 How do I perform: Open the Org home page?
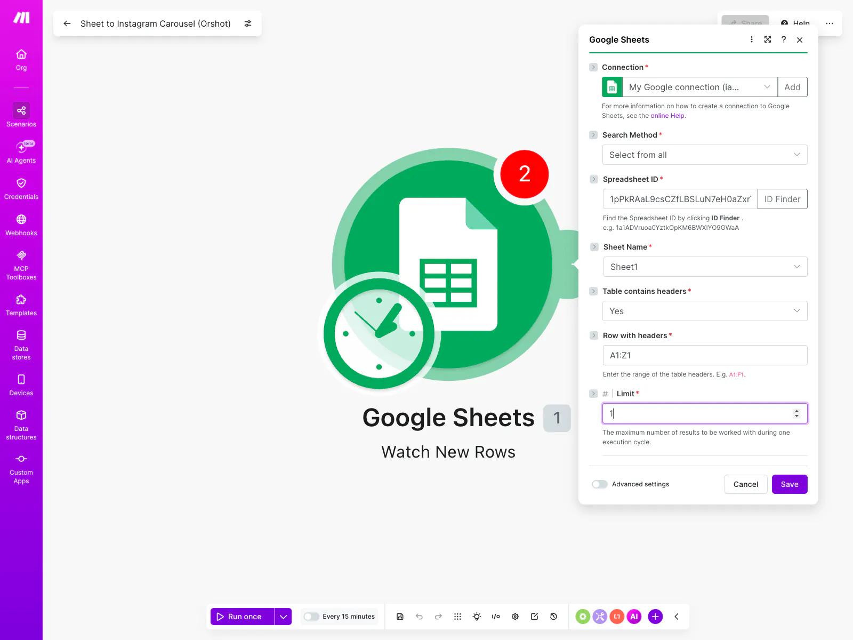21,60
